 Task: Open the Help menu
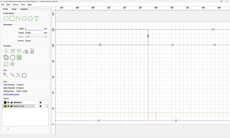30,5
